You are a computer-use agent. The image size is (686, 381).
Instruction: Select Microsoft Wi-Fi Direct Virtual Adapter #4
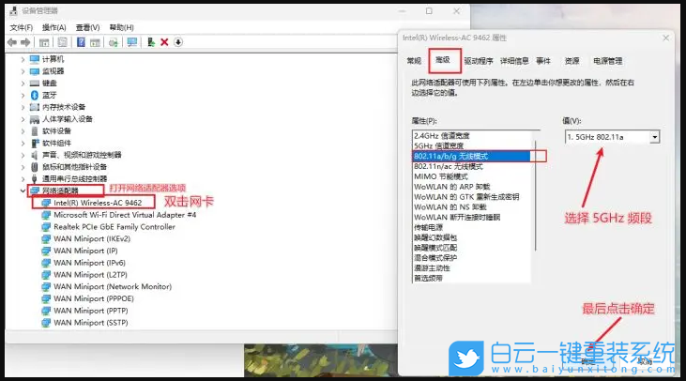tap(125, 215)
